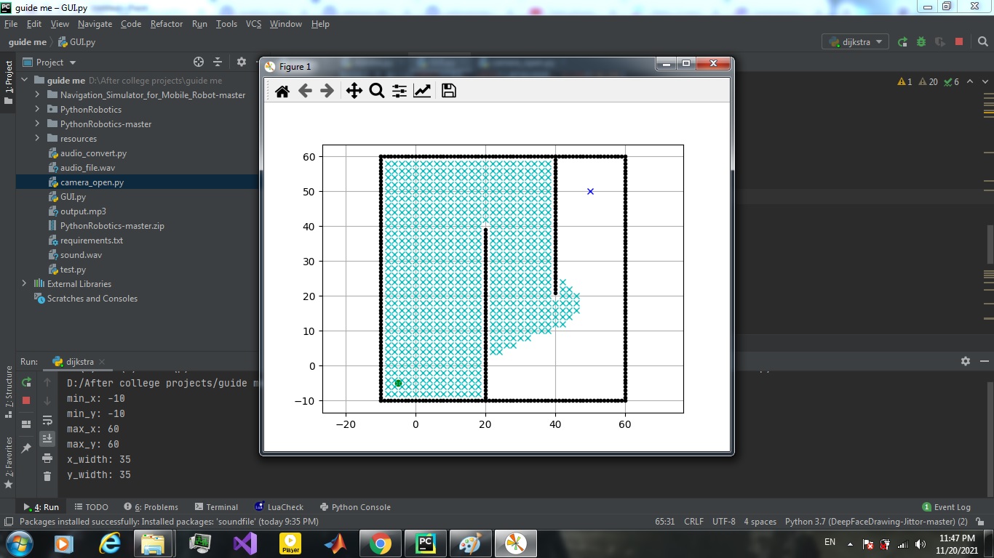Screen dimensions: 994x558
Task: Click Locate file target icon in Project panel
Action: pos(199,62)
